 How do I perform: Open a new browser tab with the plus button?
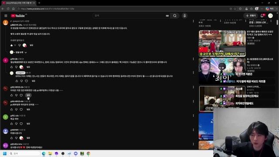tap(39, 3)
